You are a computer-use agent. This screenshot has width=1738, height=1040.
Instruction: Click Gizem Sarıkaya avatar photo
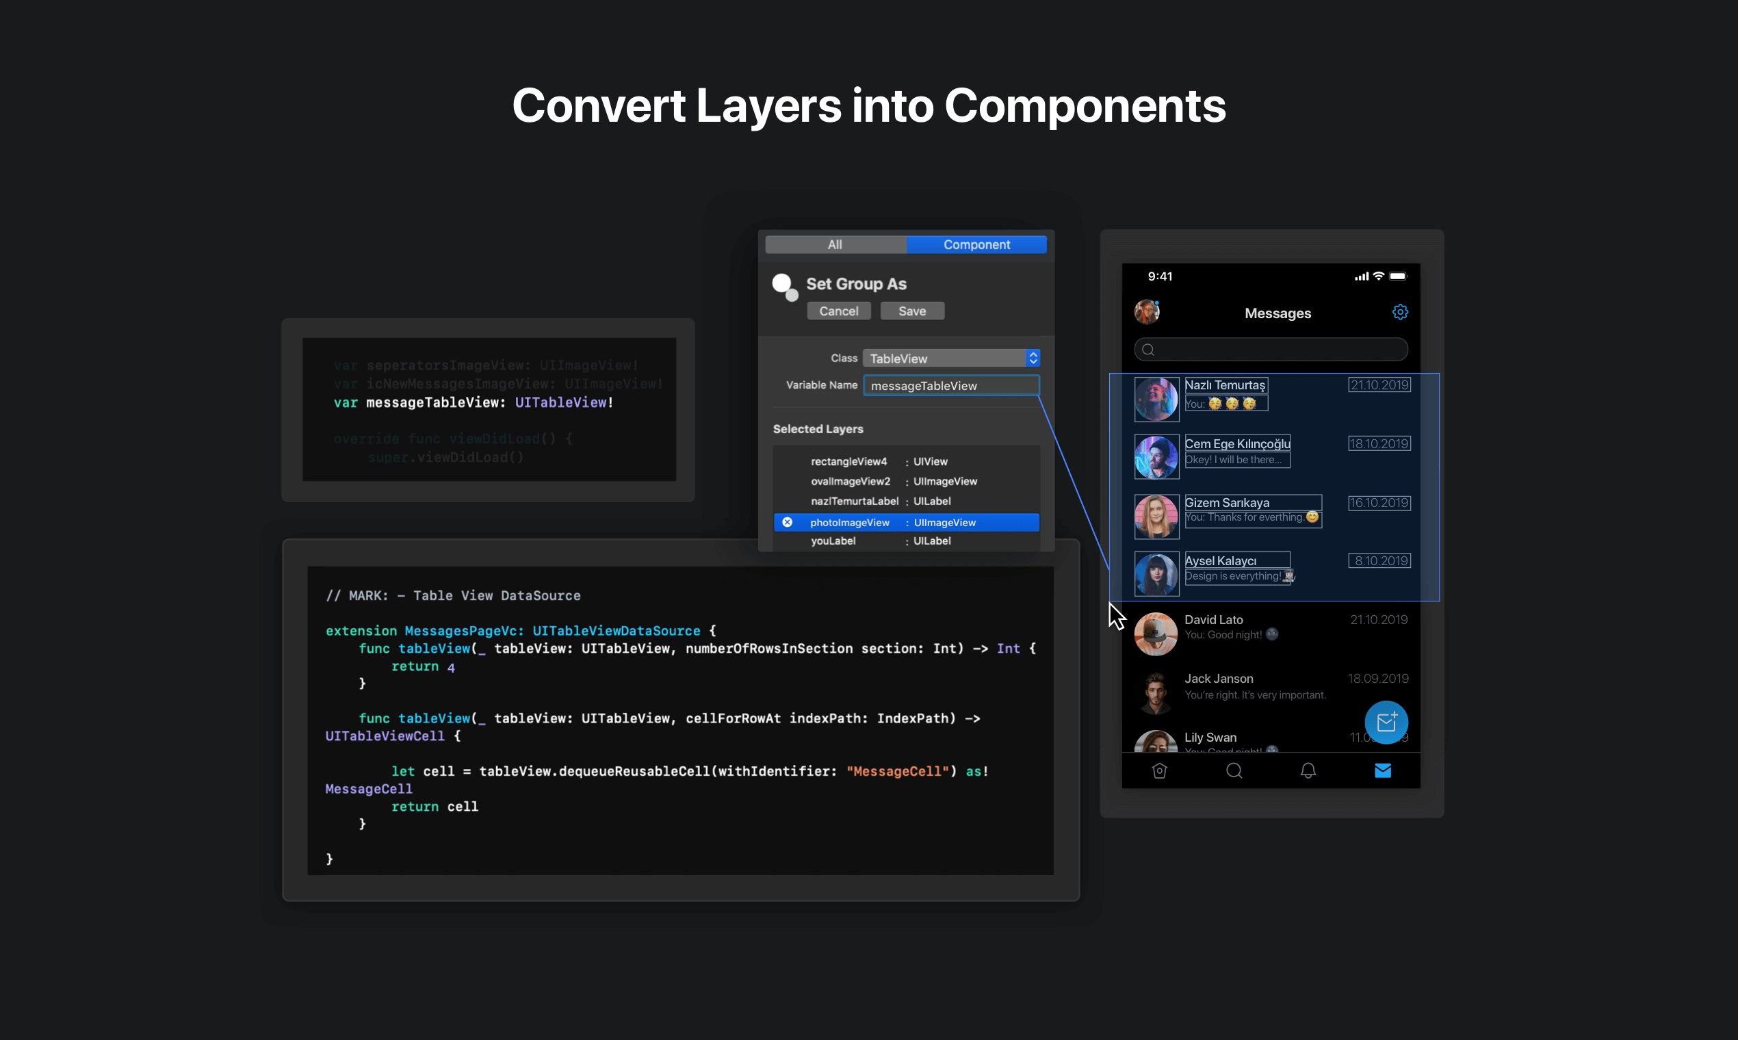1156,517
